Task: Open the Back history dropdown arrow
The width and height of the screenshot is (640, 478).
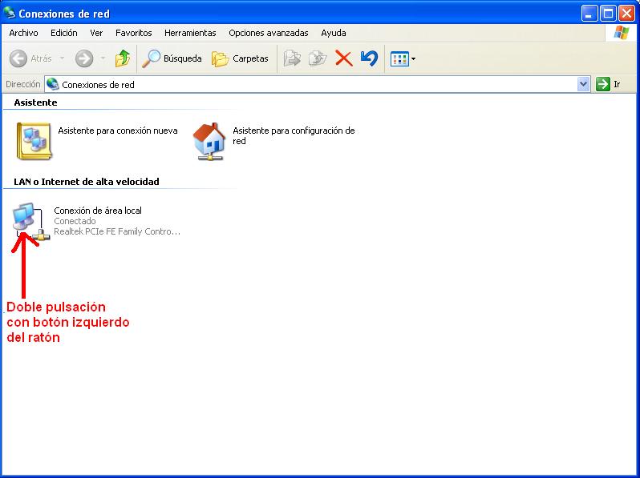Action: (62, 58)
